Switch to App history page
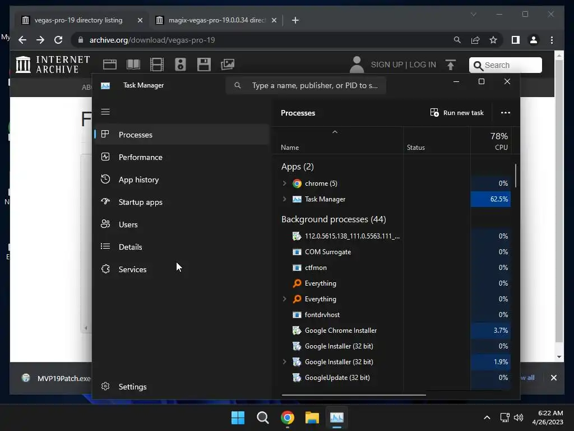The image size is (574, 431). (182, 180)
